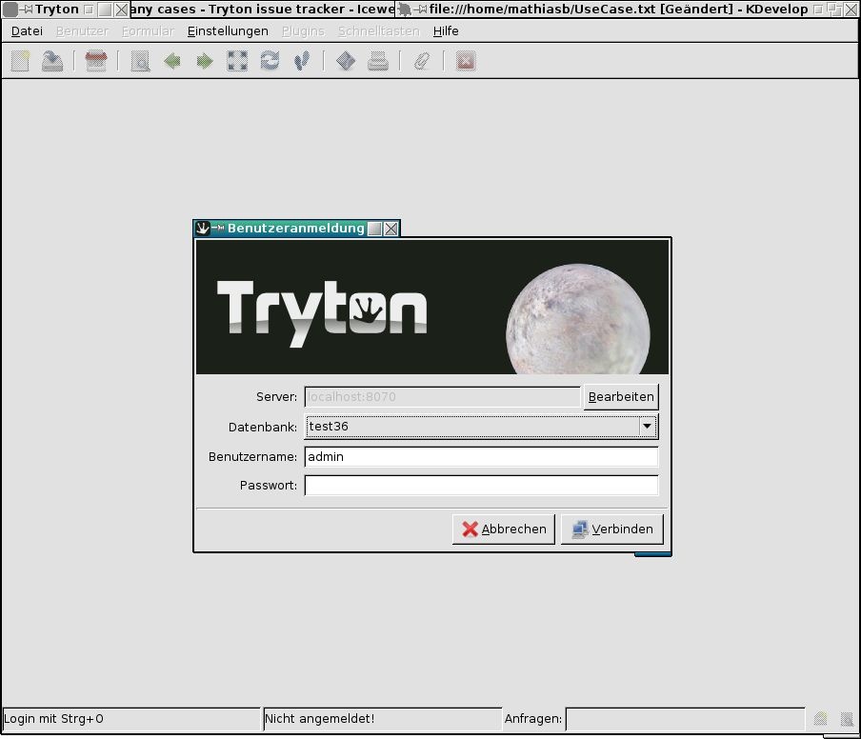The width and height of the screenshot is (861, 739).
Task: Click the Save record toolbar icon
Action: pos(52,62)
